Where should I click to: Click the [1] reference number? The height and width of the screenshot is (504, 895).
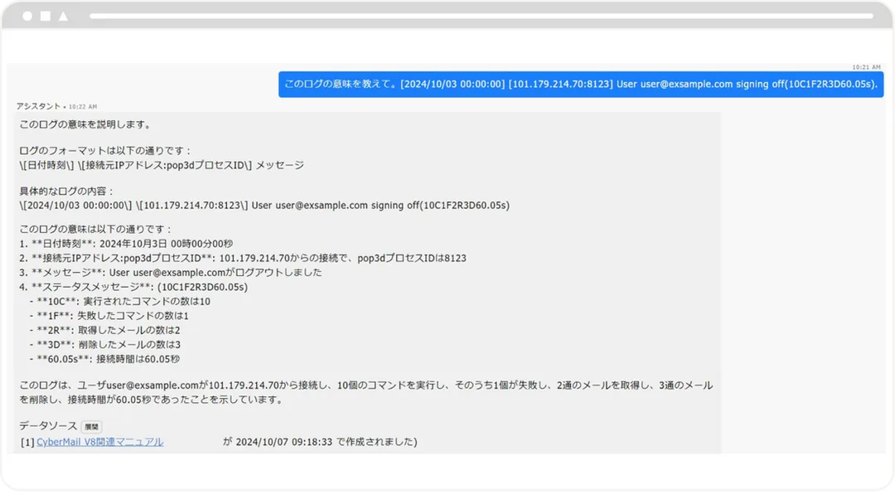27,443
